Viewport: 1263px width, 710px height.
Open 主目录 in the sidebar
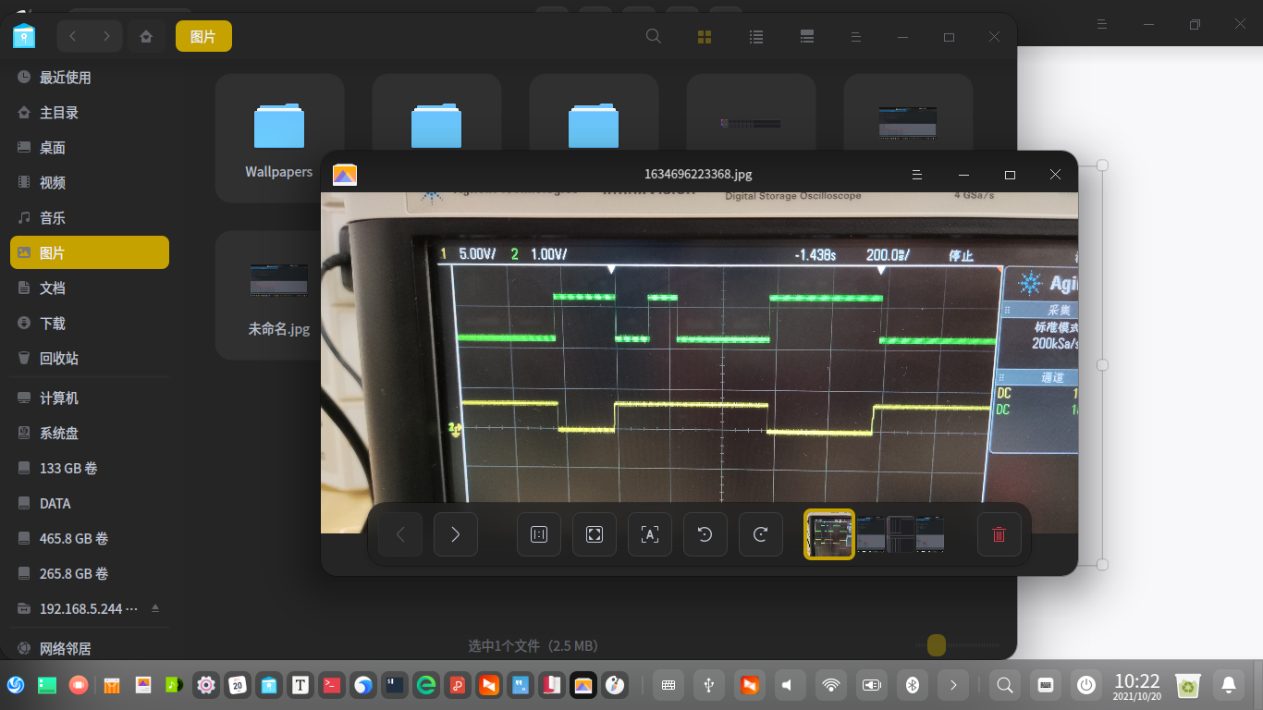pos(90,113)
